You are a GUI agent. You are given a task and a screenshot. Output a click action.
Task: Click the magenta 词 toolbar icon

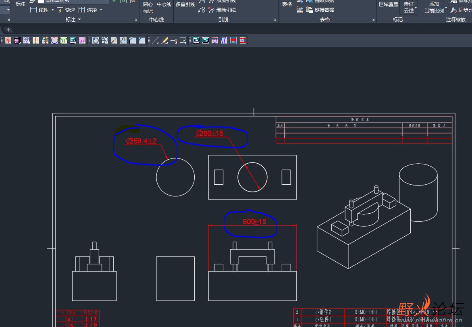(x=82, y=40)
